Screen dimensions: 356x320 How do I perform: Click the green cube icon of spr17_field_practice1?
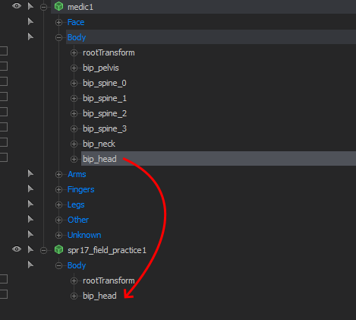click(x=58, y=249)
